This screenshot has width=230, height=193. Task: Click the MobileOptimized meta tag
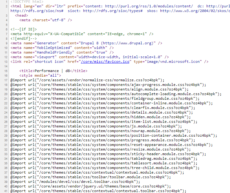(62, 48)
